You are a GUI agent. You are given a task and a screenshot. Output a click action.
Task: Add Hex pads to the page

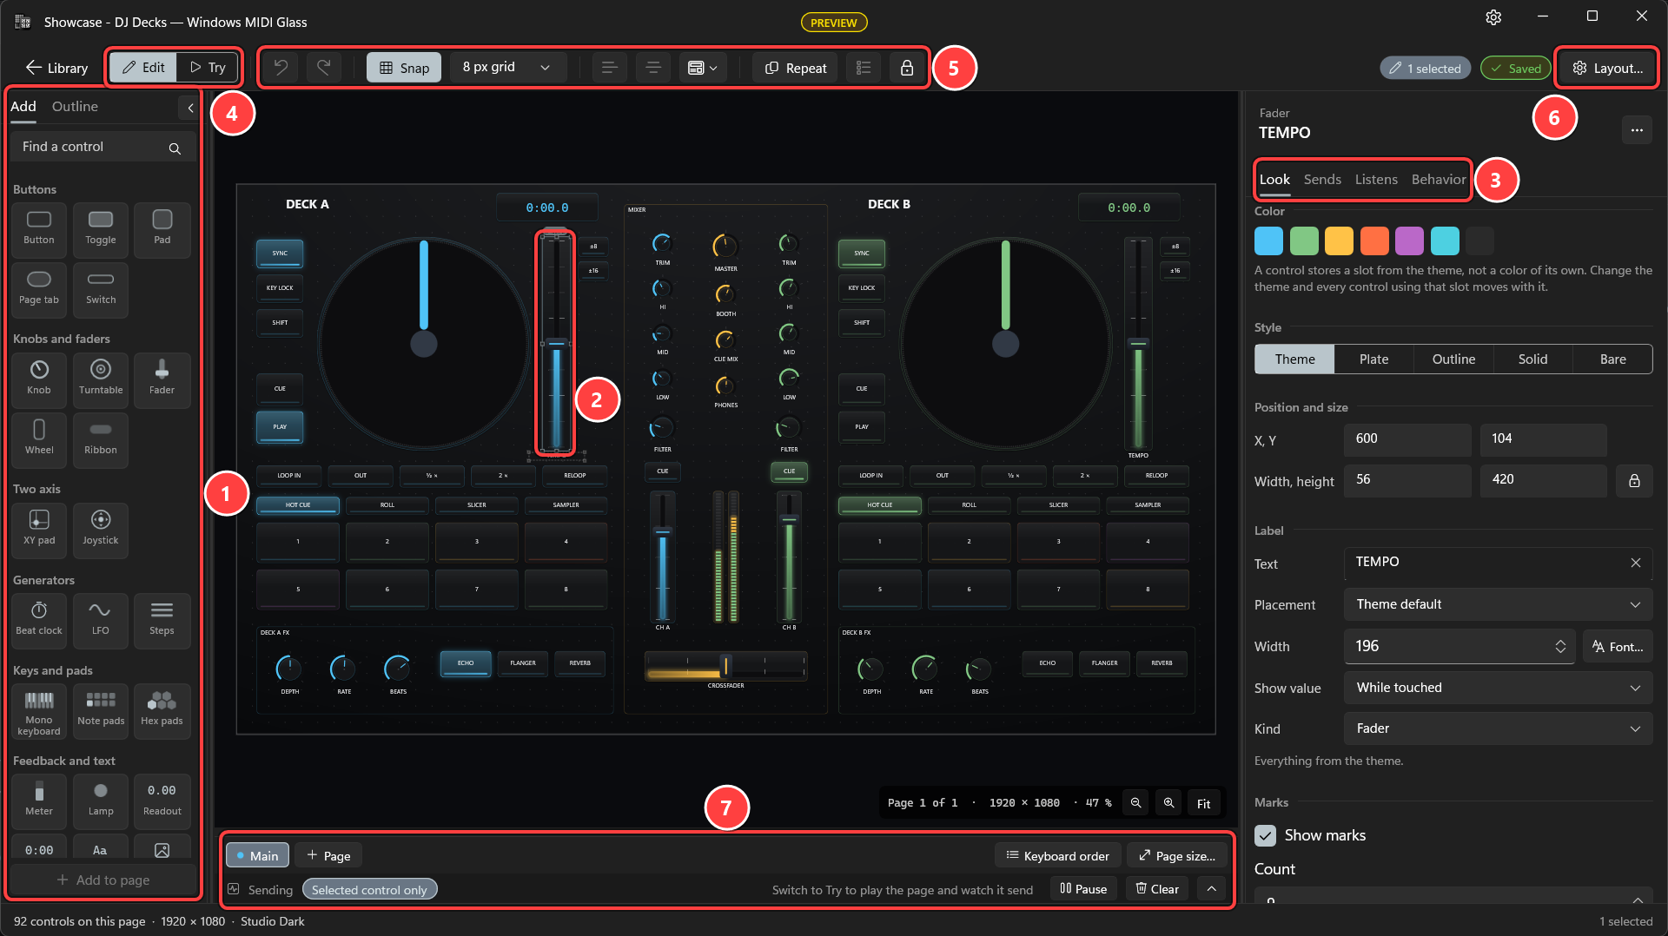162,710
